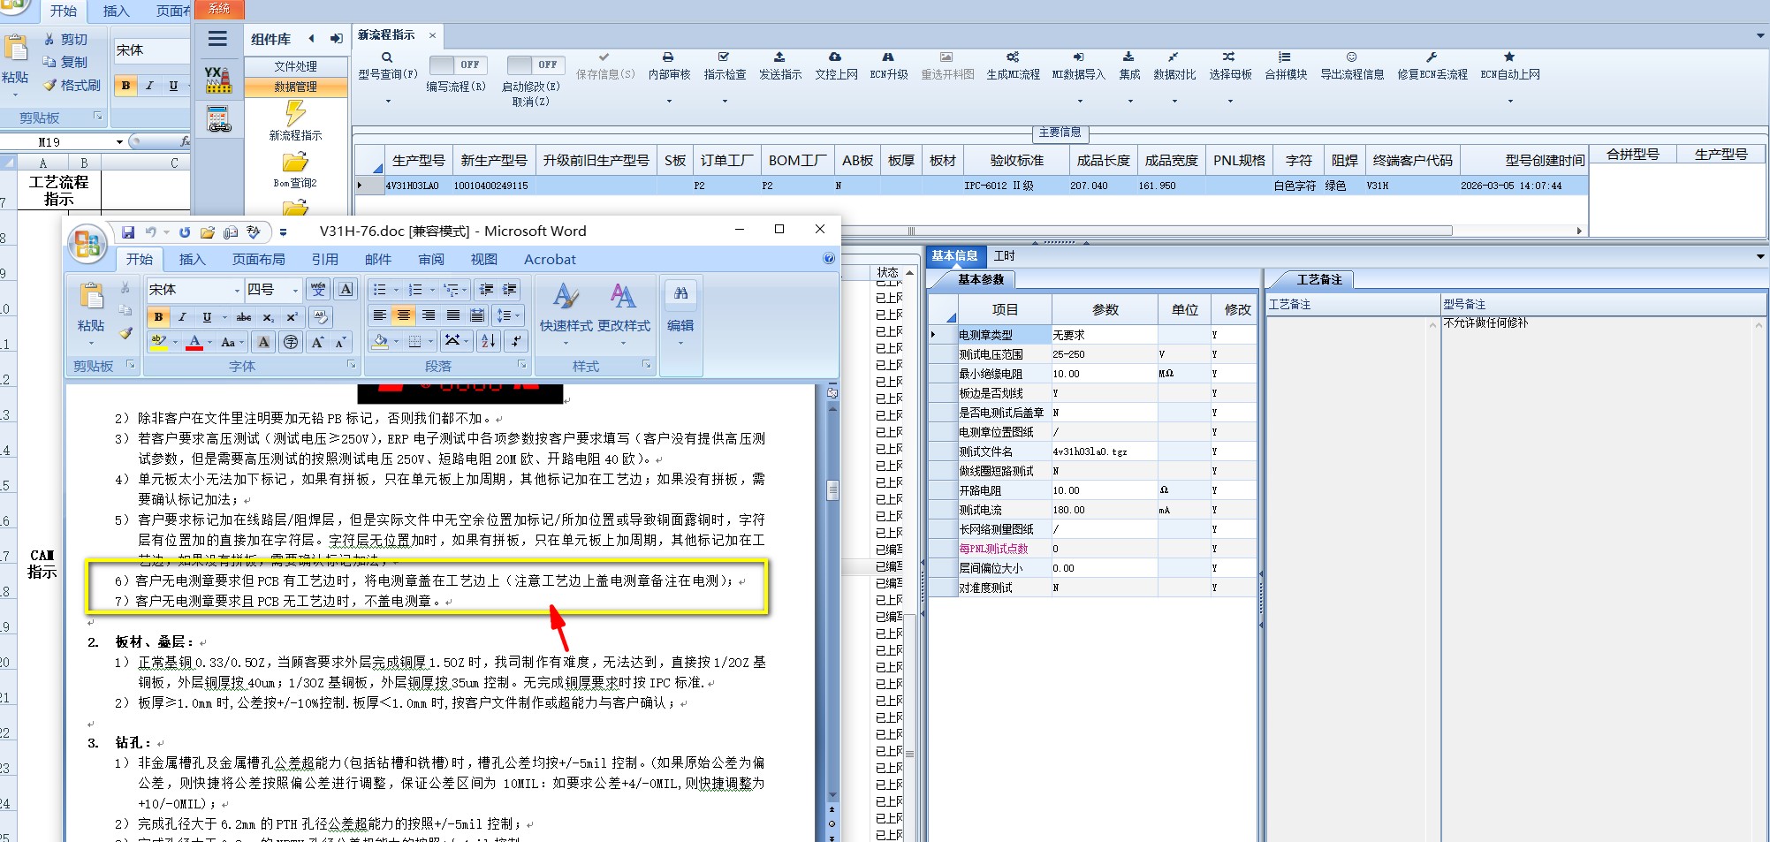Open Excel name box M19 dropdown
Image resolution: width=1770 pixels, height=842 pixels.
[119, 142]
